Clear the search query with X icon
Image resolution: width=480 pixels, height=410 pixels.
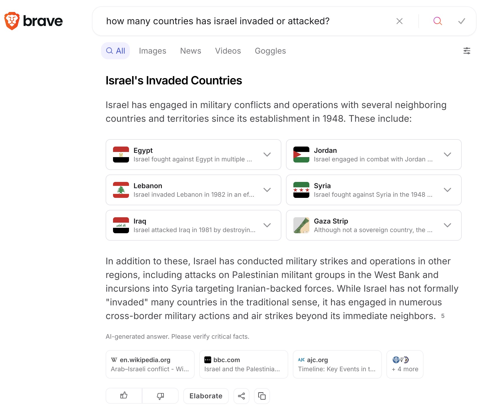click(399, 21)
